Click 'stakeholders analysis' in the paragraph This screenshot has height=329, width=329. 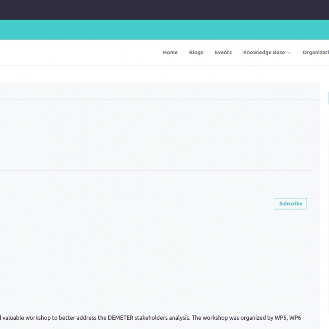pyautogui.click(x=163, y=318)
